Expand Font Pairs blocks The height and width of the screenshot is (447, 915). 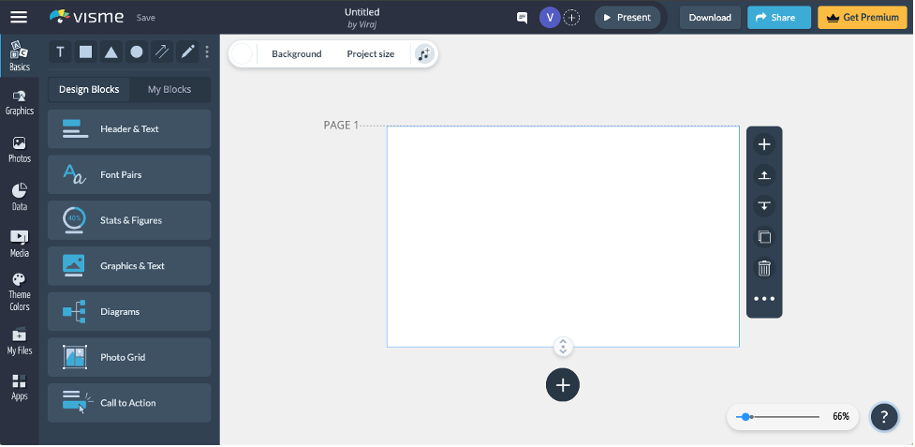pyautogui.click(x=129, y=174)
